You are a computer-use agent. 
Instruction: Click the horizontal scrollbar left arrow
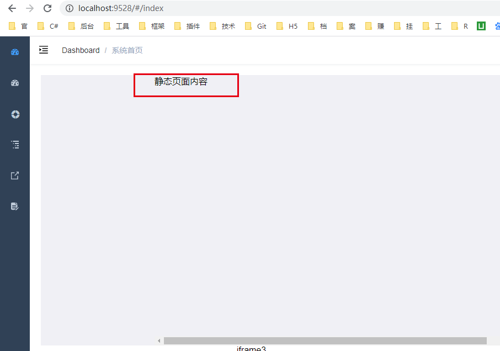point(159,341)
